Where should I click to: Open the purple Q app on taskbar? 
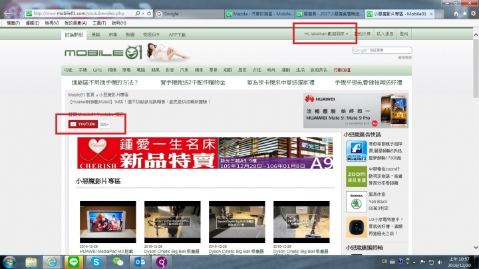point(161,262)
